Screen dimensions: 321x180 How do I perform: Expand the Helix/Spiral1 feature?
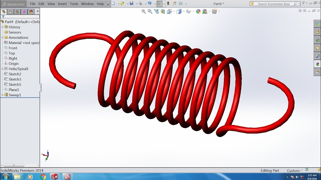coord(2,69)
